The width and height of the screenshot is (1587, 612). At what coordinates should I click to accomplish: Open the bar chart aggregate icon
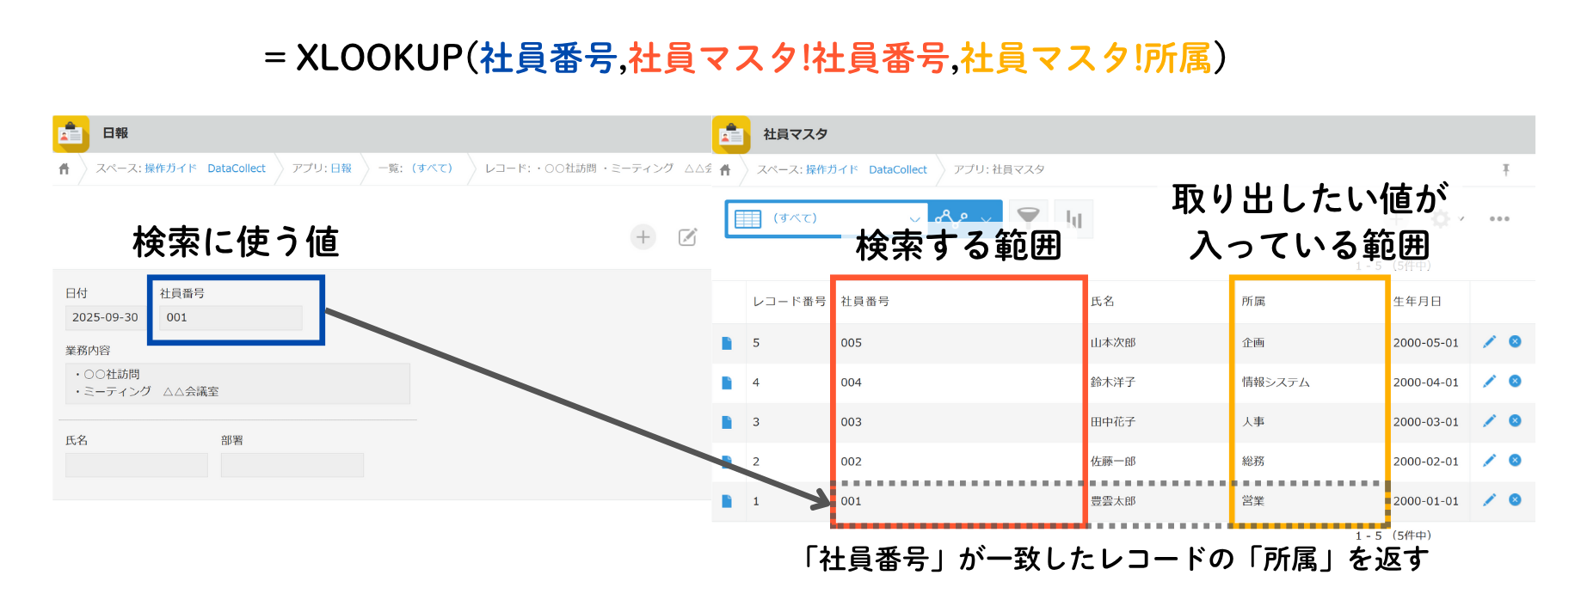coord(1073,218)
